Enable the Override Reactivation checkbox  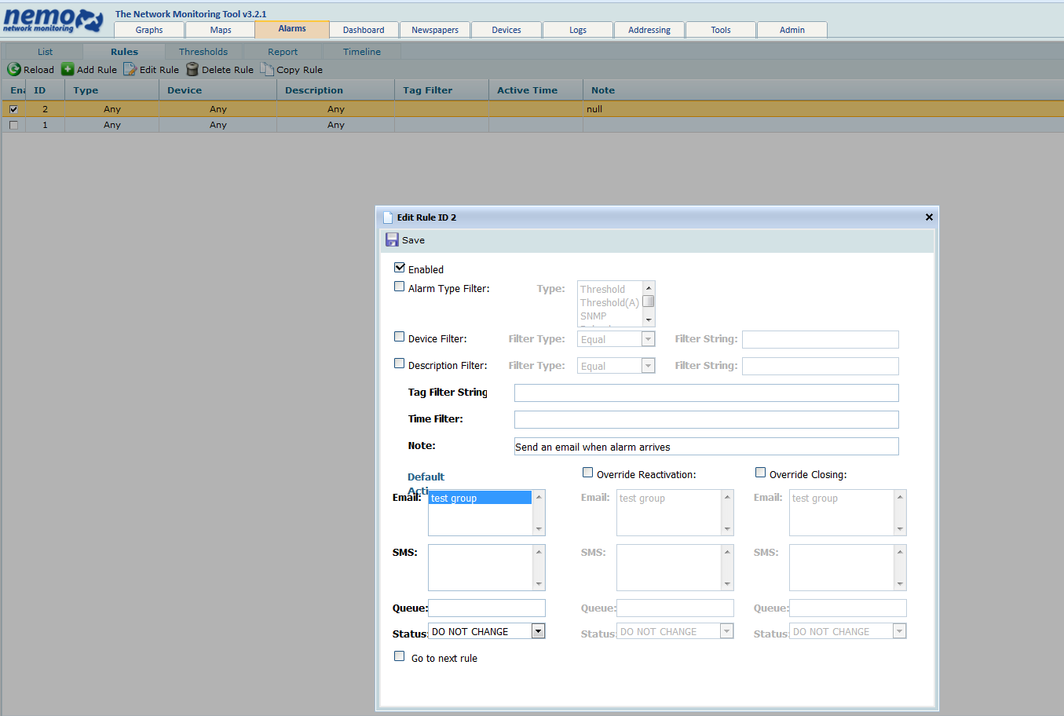click(x=587, y=473)
